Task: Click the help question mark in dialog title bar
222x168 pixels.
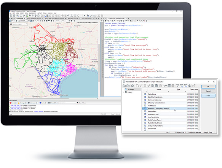Action: (208, 81)
